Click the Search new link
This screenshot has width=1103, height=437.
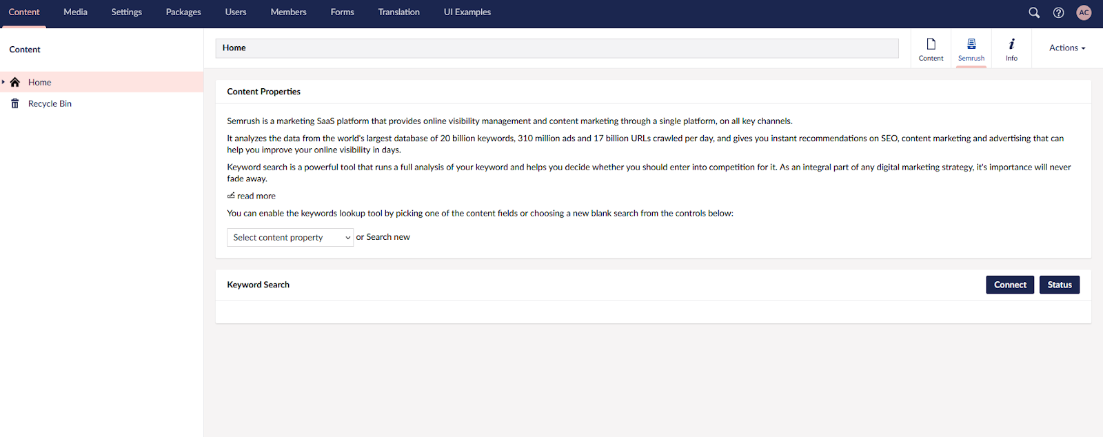point(388,237)
